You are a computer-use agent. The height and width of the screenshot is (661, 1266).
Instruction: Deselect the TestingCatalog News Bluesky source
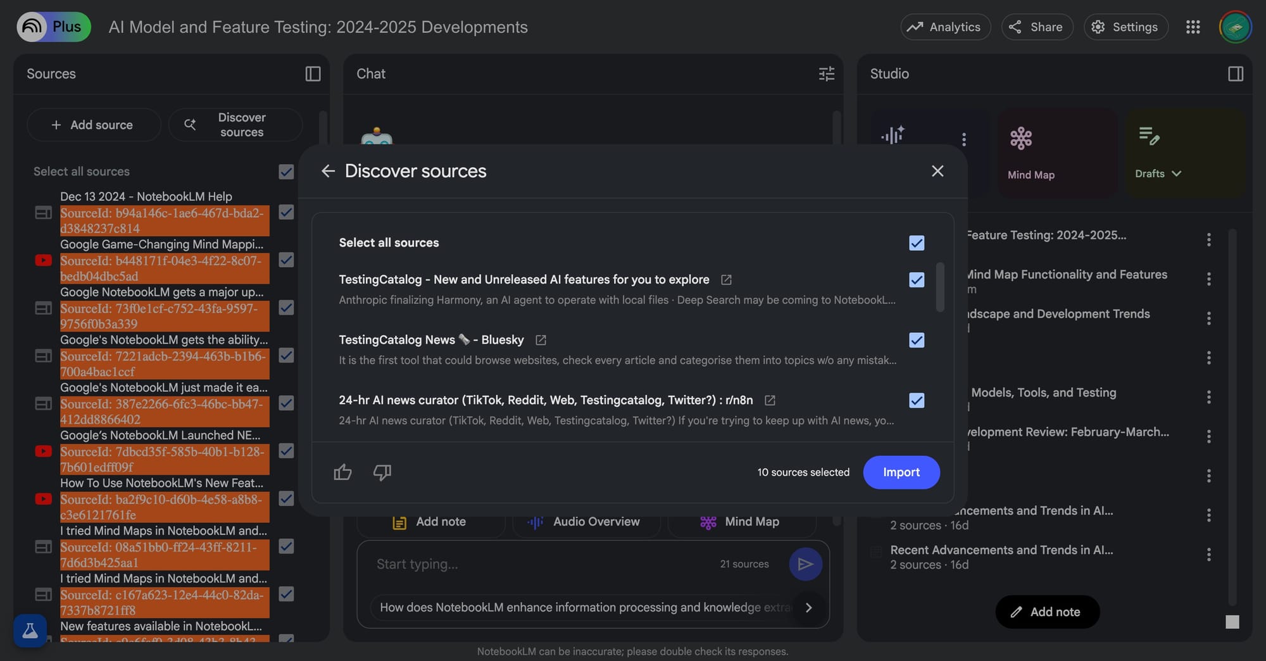(x=917, y=340)
